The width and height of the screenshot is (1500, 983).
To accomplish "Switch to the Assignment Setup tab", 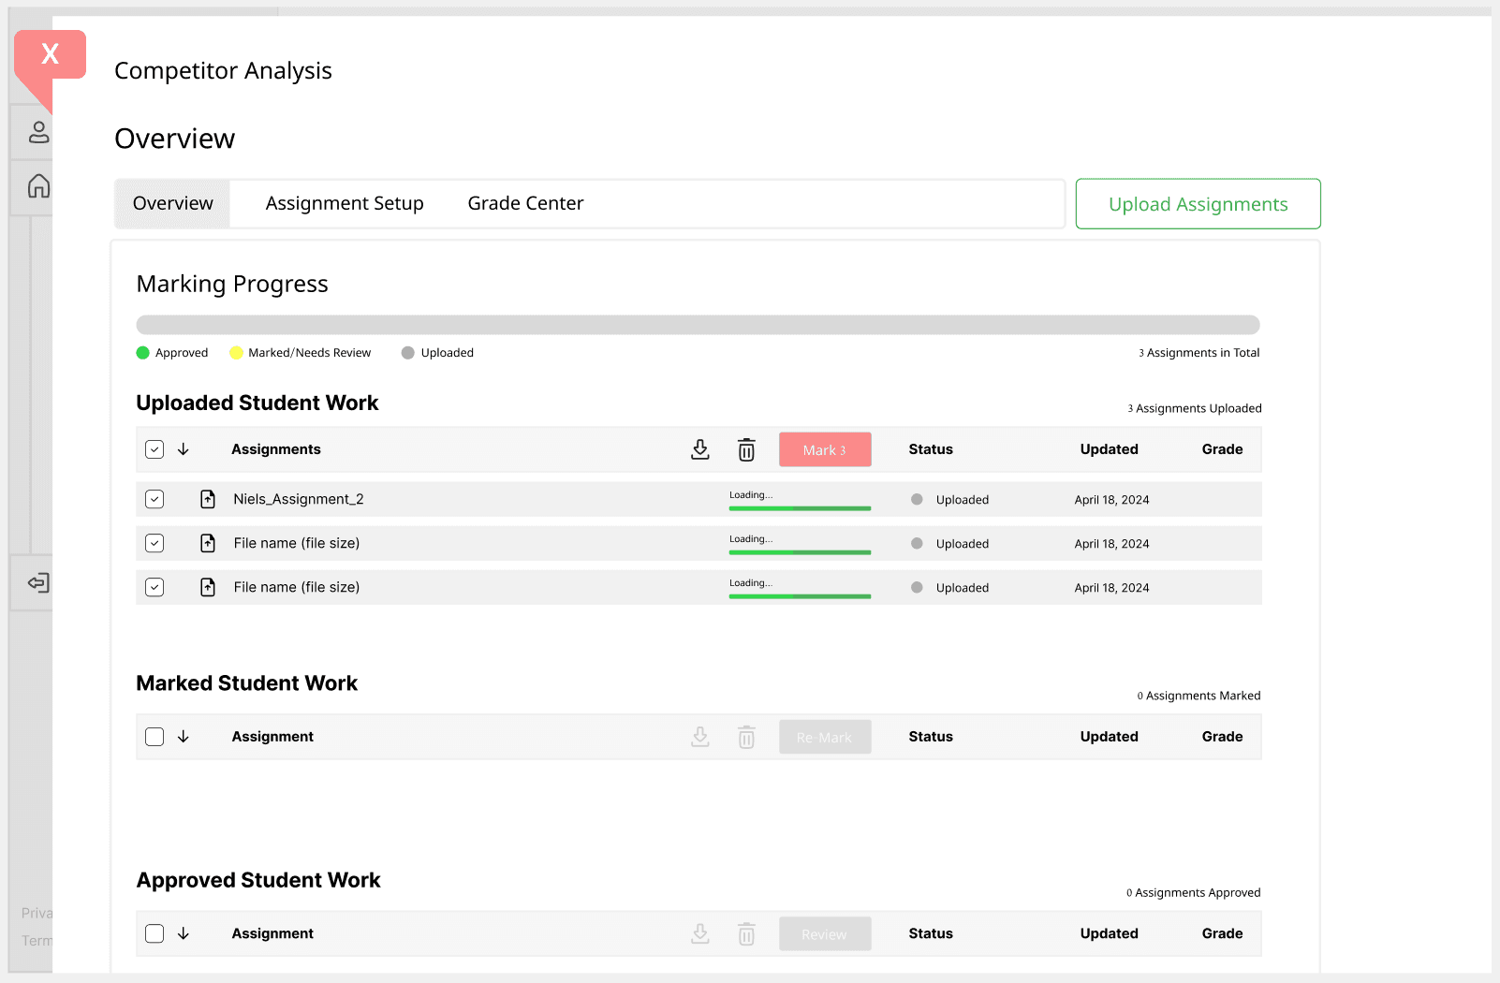I will tap(345, 204).
